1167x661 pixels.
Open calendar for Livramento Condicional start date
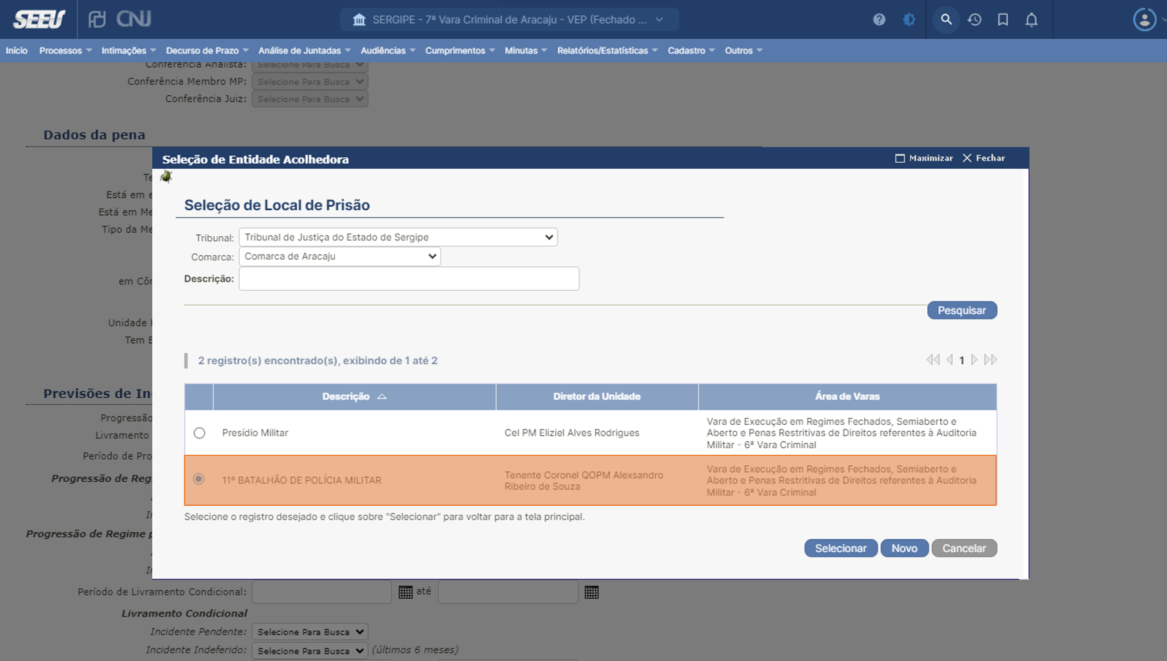point(405,592)
